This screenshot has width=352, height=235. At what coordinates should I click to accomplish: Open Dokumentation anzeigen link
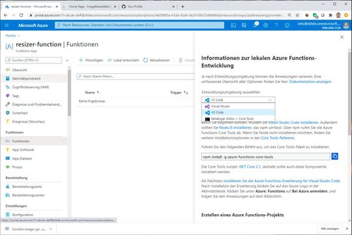click(x=310, y=82)
